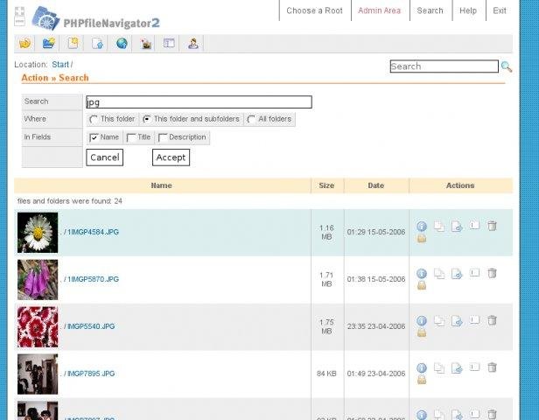Click the Size column header
This screenshot has width=539, height=420.
click(326, 185)
